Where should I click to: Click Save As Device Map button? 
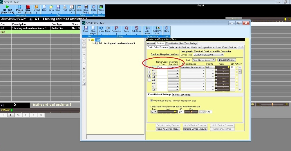click(168, 129)
